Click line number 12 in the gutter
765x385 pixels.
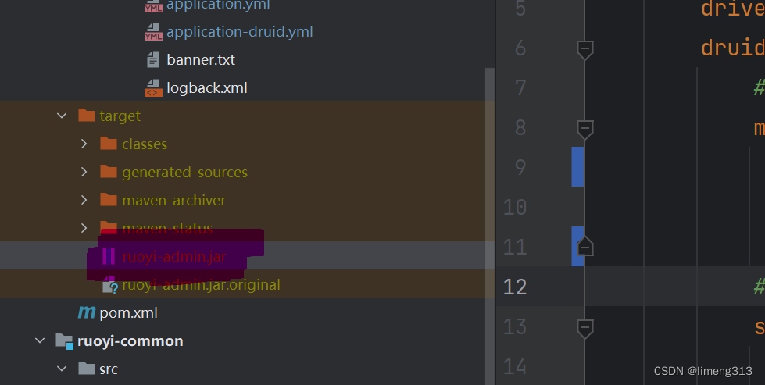[515, 287]
